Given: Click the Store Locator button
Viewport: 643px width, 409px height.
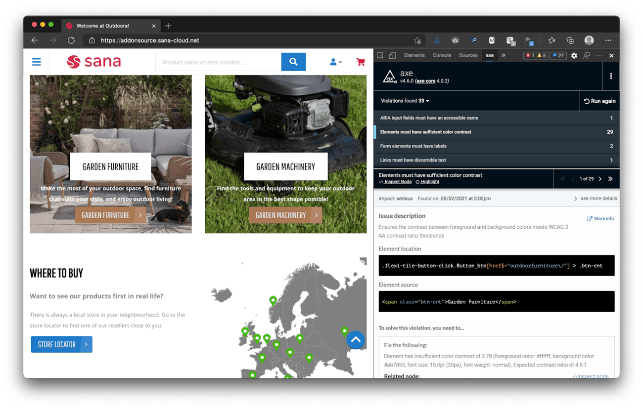Looking at the screenshot, I should pyautogui.click(x=62, y=344).
